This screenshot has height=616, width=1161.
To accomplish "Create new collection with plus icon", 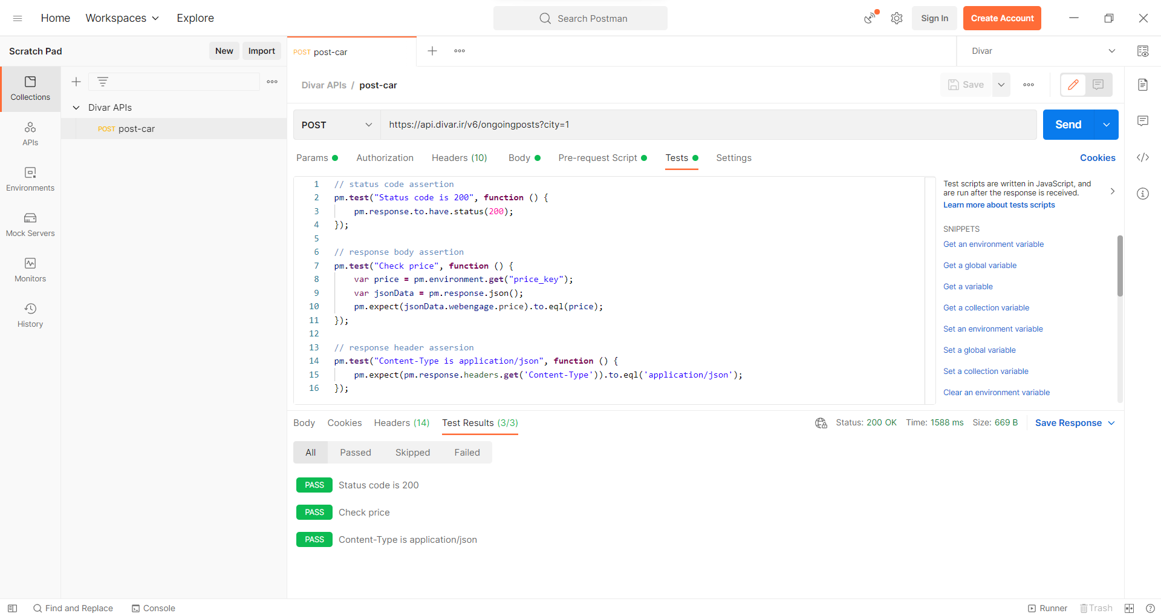I will [76, 82].
